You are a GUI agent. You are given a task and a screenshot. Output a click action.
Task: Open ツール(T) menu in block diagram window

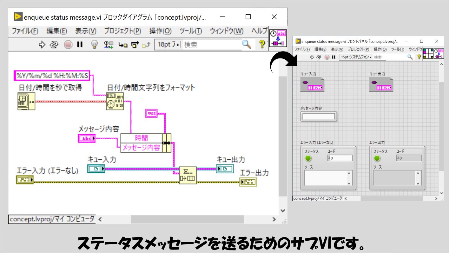[190, 31]
